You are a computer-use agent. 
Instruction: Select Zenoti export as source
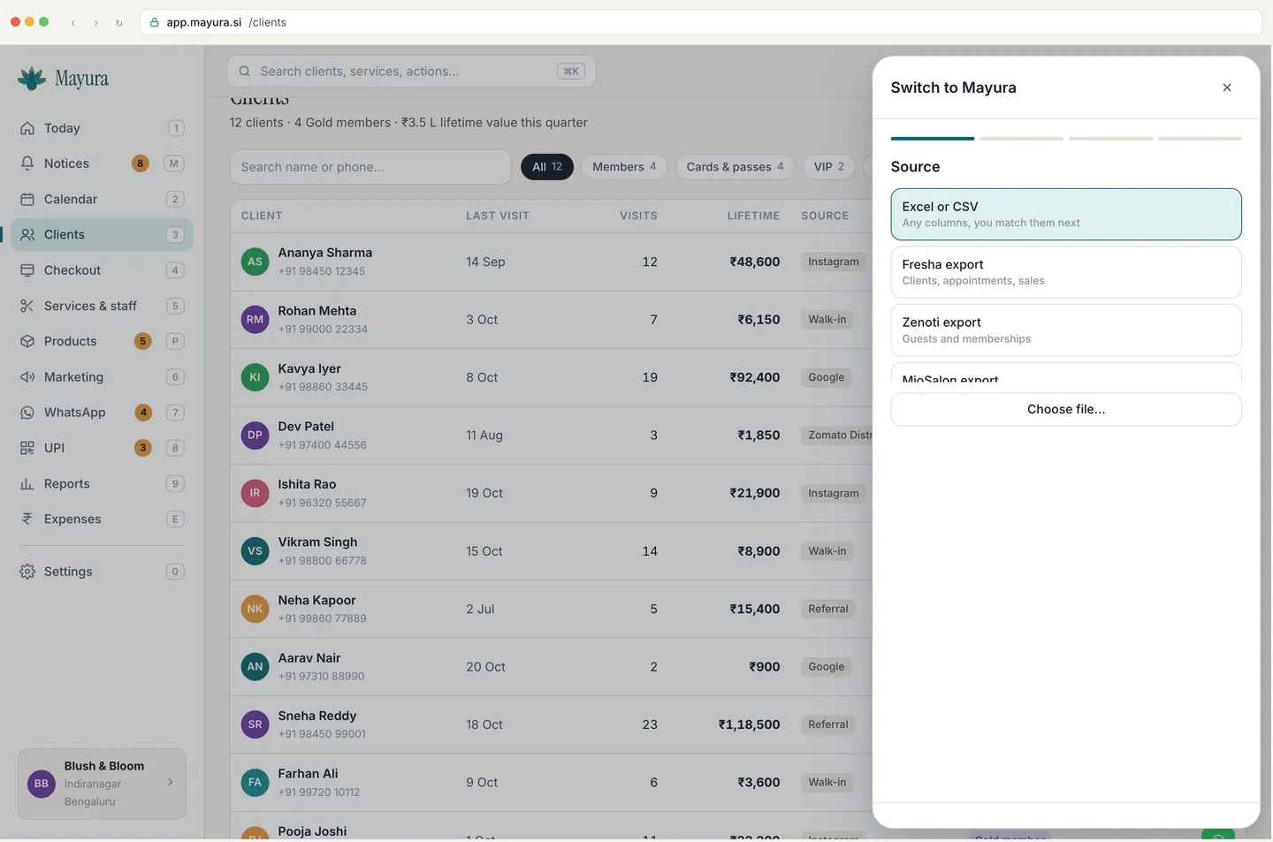tap(1066, 330)
